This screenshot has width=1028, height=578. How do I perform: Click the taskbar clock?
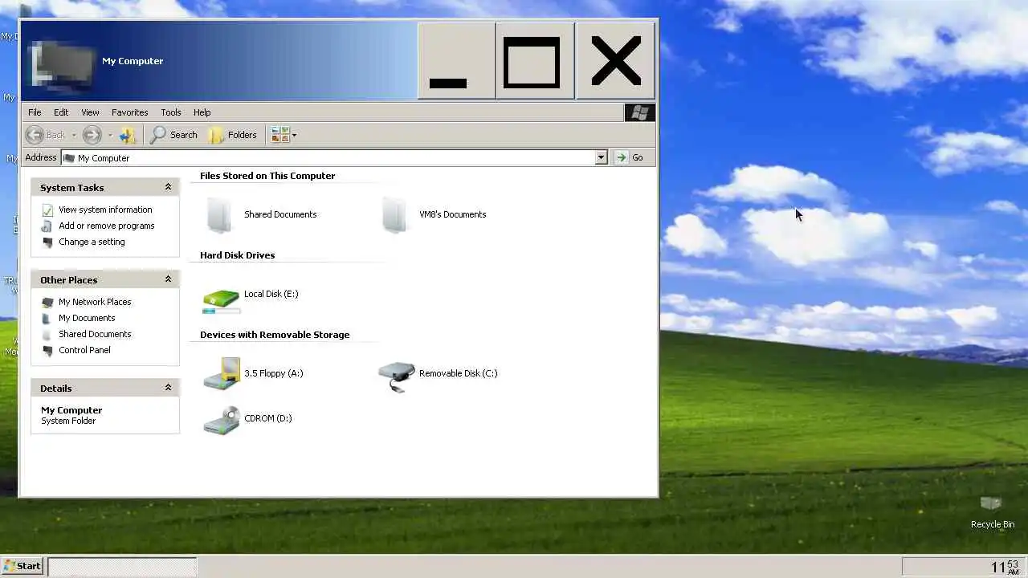click(x=1005, y=567)
